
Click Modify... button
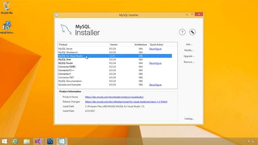point(189,50)
